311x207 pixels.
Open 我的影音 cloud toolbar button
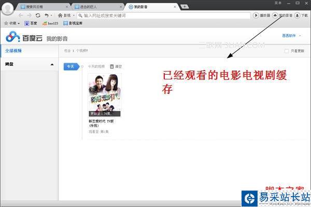(282, 15)
